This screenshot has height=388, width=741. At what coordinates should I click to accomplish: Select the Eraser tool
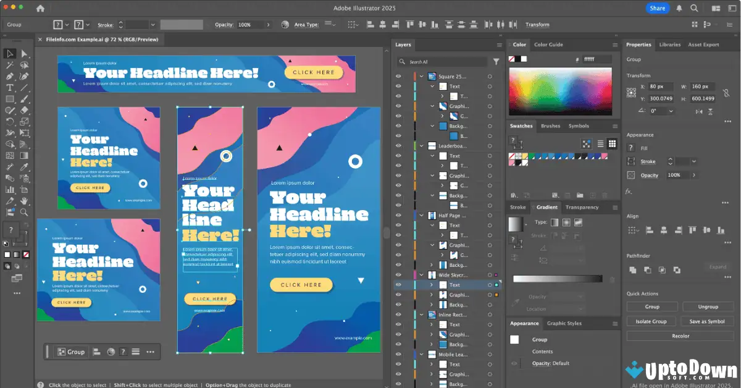23,109
